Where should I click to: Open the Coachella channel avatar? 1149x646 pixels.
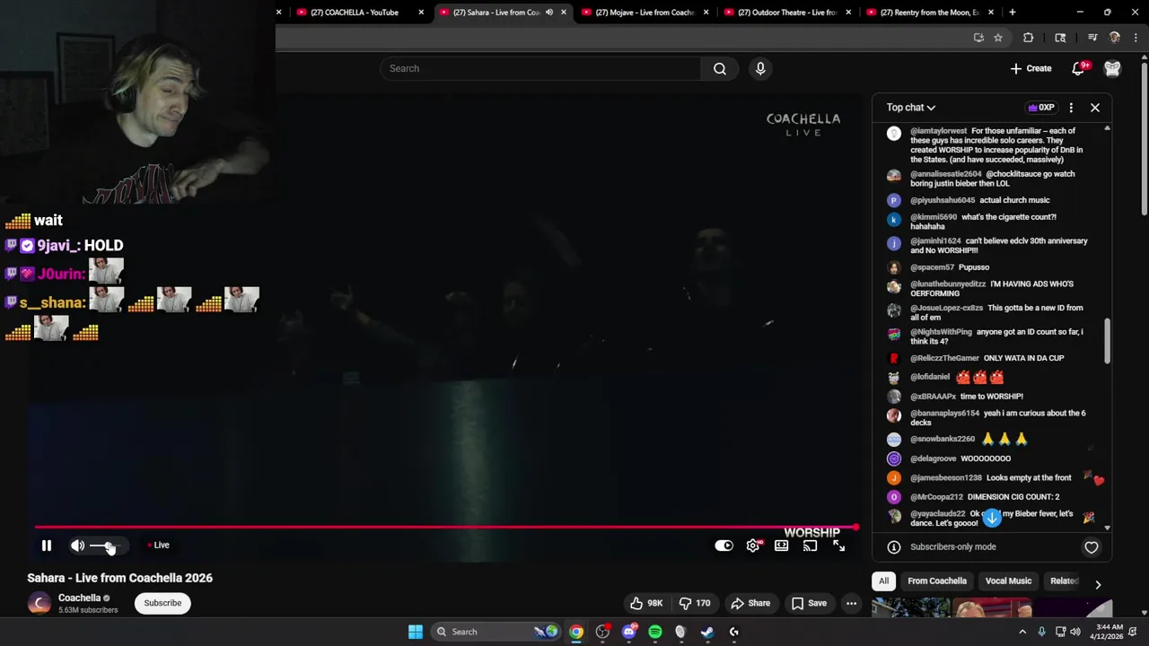coord(39,603)
